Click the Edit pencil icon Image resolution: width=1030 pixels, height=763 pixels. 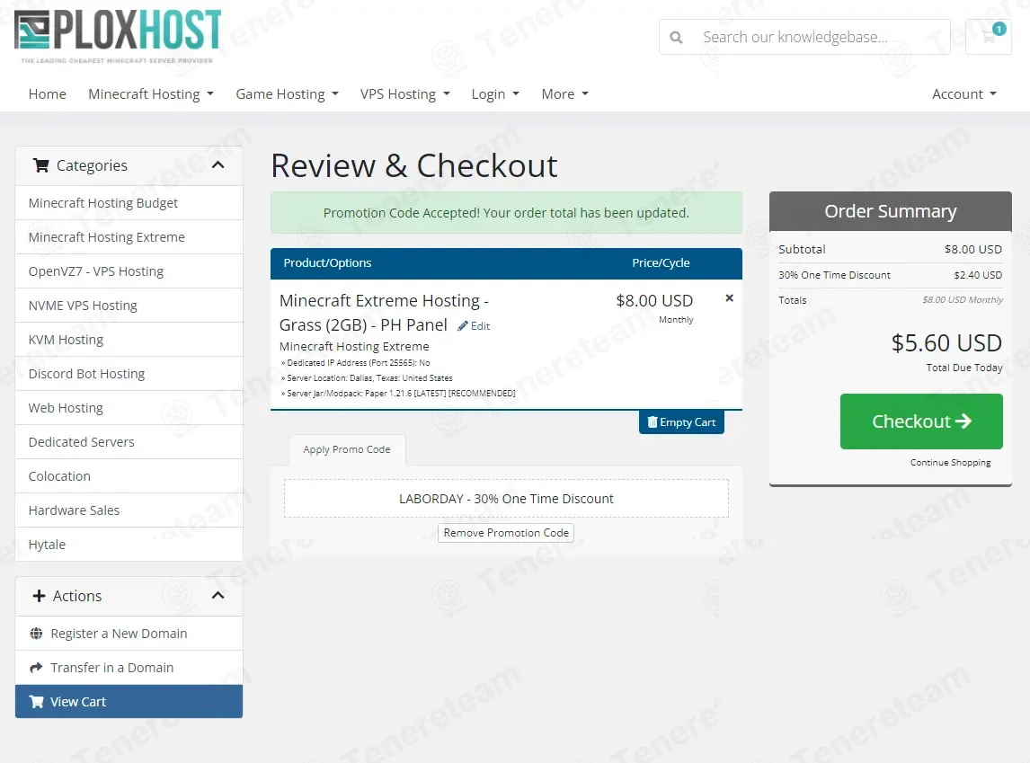pyautogui.click(x=463, y=326)
